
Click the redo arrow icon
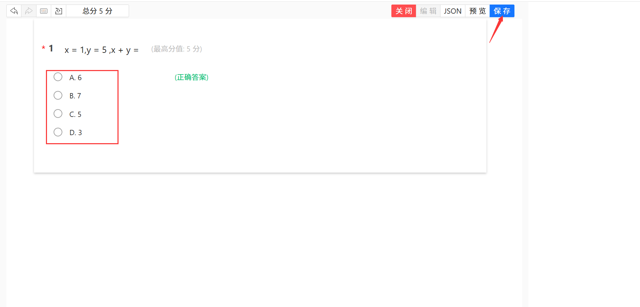29,11
